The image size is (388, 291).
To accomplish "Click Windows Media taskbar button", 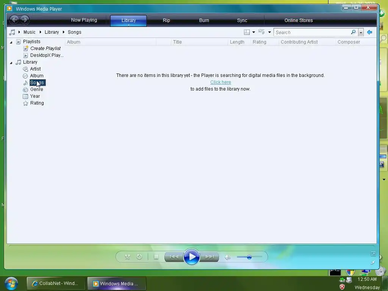I will pyautogui.click(x=117, y=283).
